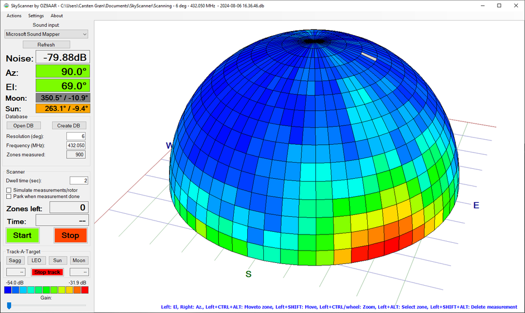Open the Settings menu
This screenshot has height=313, width=525.
point(36,16)
